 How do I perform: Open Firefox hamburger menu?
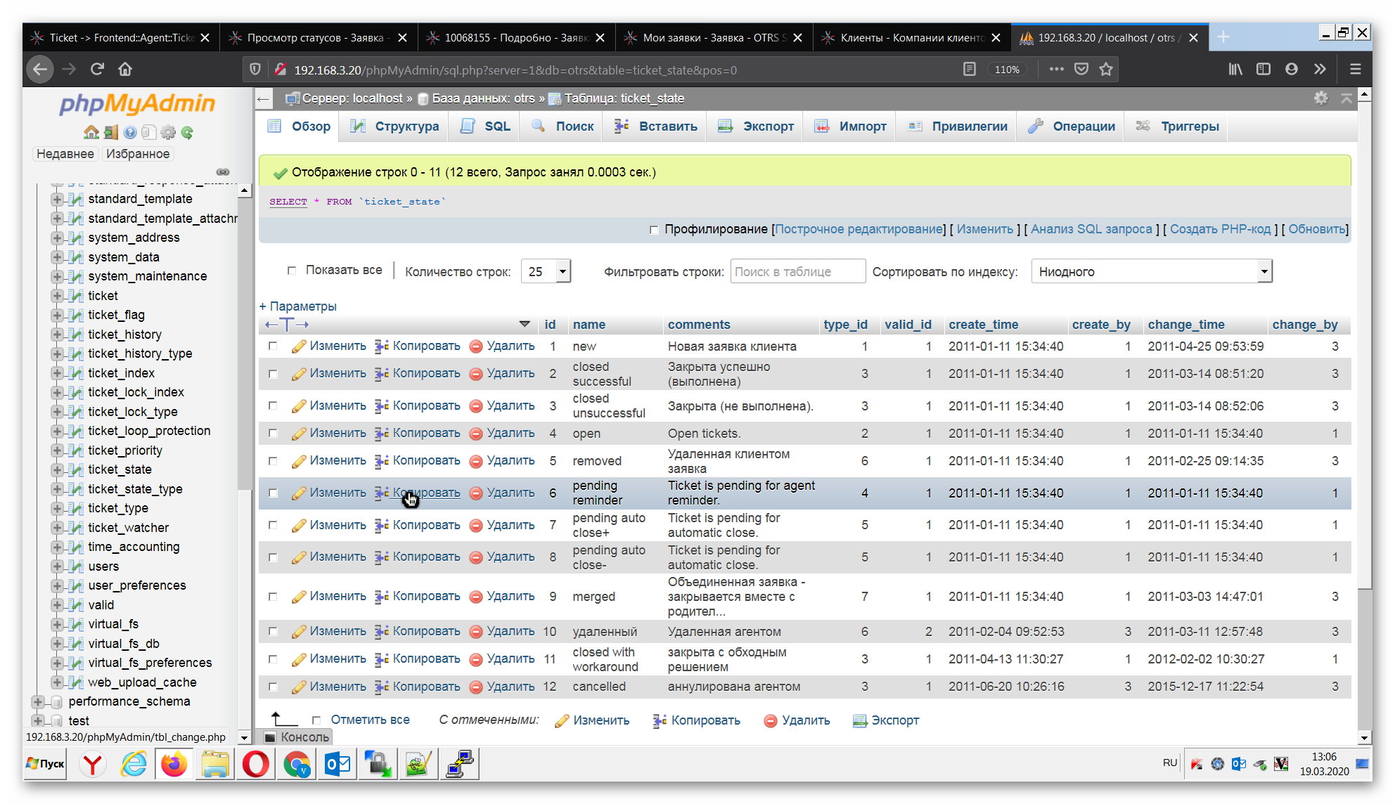pyautogui.click(x=1356, y=69)
